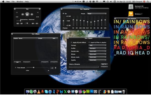
Task: Click the menu bar pause control
Action: [78, 2]
